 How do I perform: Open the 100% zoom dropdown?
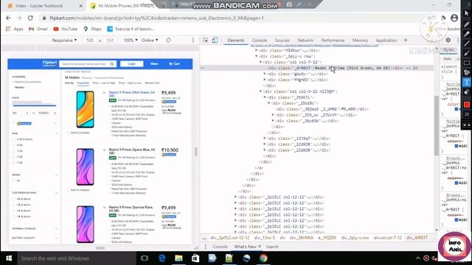[131, 40]
